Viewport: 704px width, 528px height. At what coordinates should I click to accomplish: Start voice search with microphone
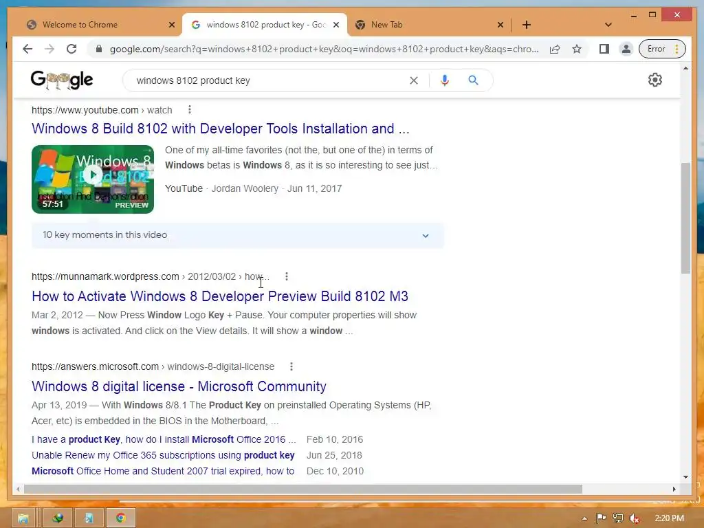click(445, 80)
